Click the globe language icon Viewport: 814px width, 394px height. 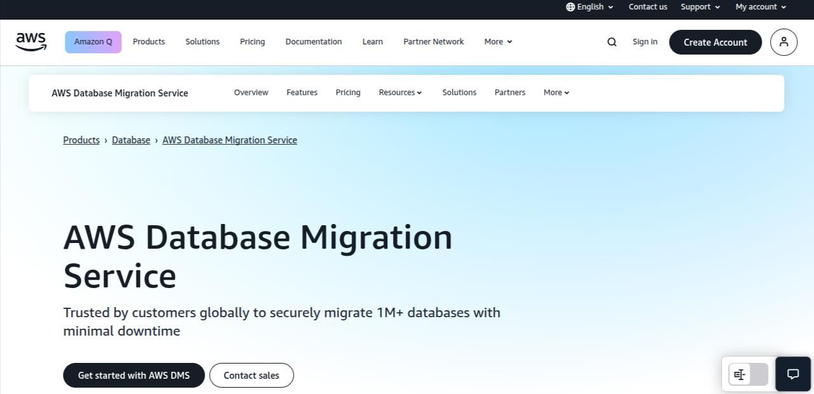570,7
